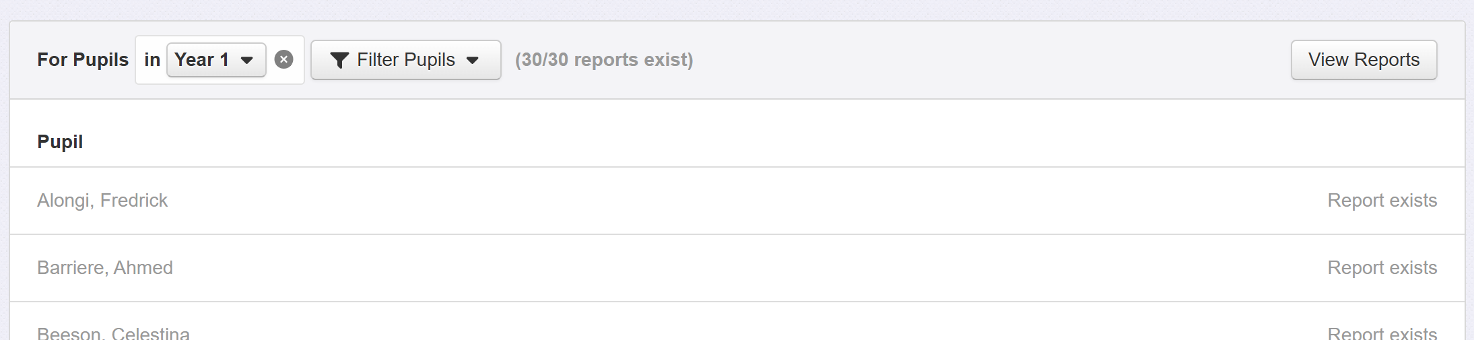Screen dimensions: 1474x340
Task: Click the Filter Pupils text label
Action: [x=406, y=60]
